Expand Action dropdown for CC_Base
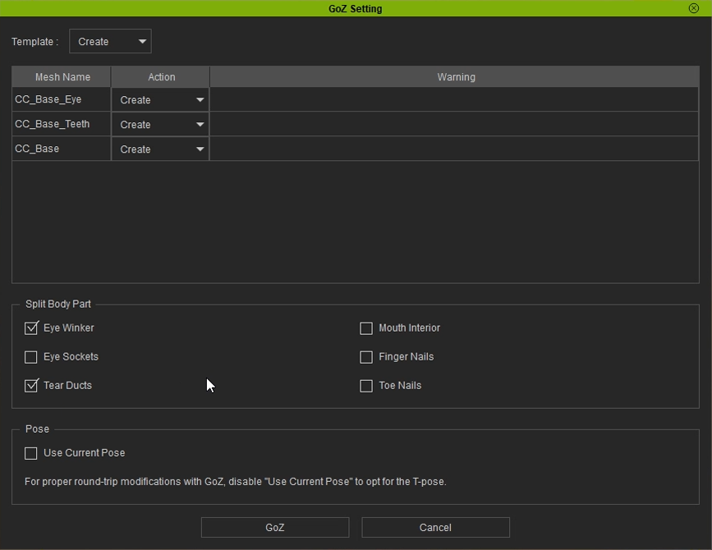The width and height of the screenshot is (712, 550). click(161, 149)
